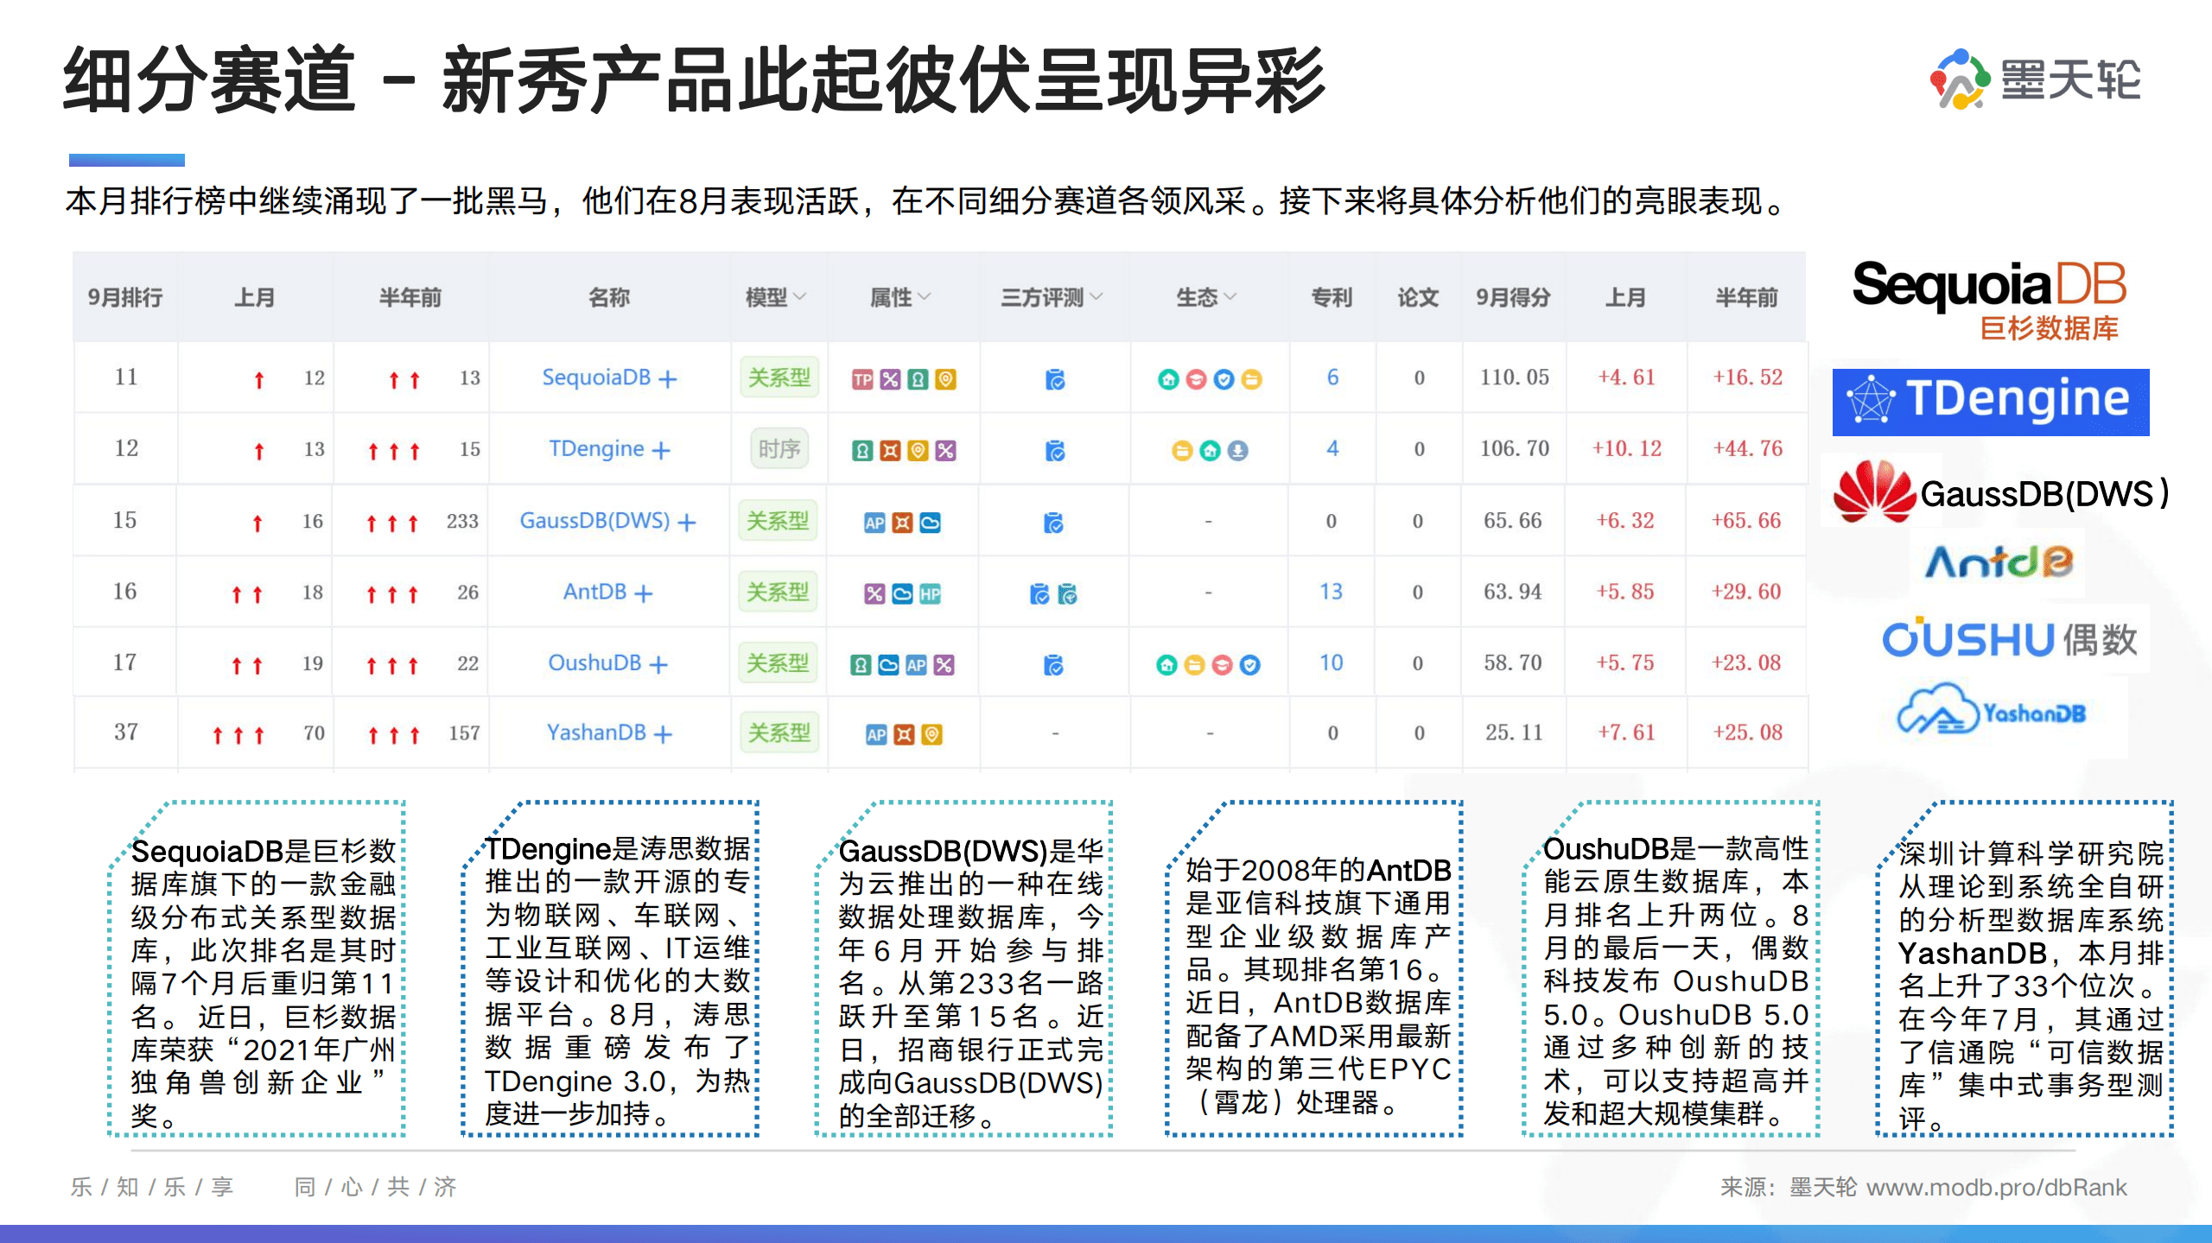Open the third-party evaluation clipboard icon for TDengine
Image resolution: width=2212 pixels, height=1243 pixels.
pos(1055,452)
